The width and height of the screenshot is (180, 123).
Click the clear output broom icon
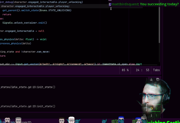(x=152, y=80)
